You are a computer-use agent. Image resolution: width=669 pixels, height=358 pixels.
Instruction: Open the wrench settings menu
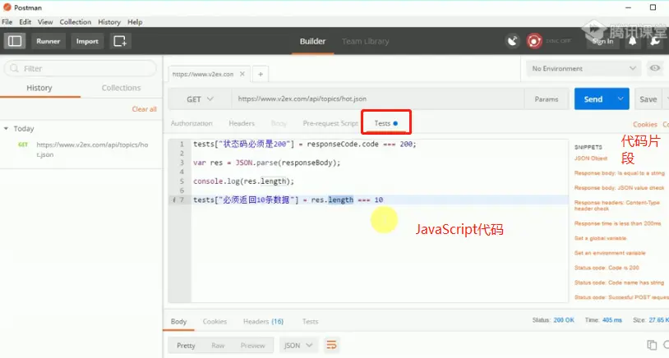[x=655, y=41]
